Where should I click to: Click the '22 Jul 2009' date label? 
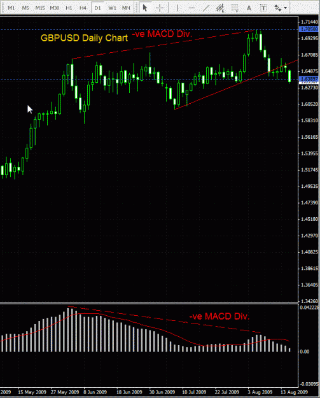pos(227,392)
